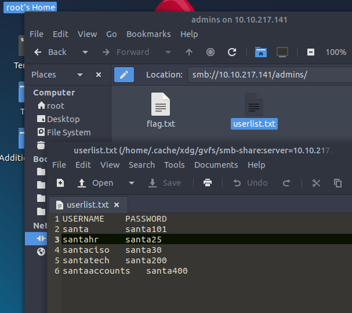Click the copy icon in editor toolbar
Viewport: 352px width, 313px height.
pos(338,183)
